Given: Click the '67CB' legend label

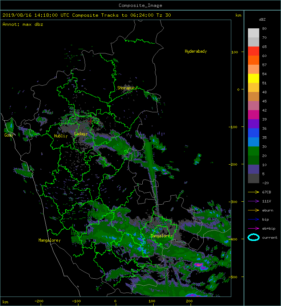Looking at the screenshot, I should [x=266, y=192].
